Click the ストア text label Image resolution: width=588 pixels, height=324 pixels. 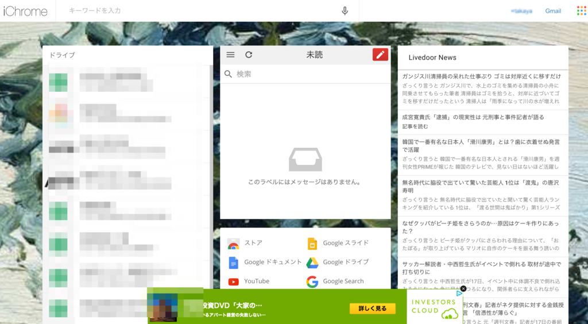point(253,243)
